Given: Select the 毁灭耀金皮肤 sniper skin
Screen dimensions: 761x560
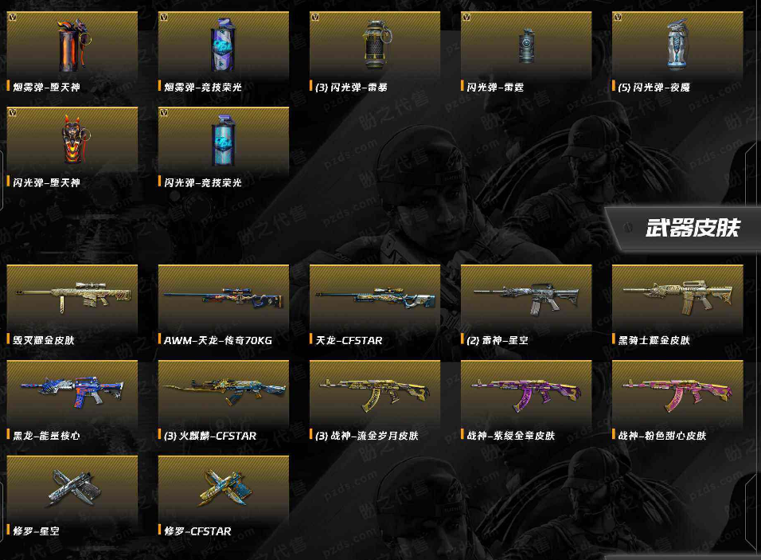Looking at the screenshot, I should (72, 306).
